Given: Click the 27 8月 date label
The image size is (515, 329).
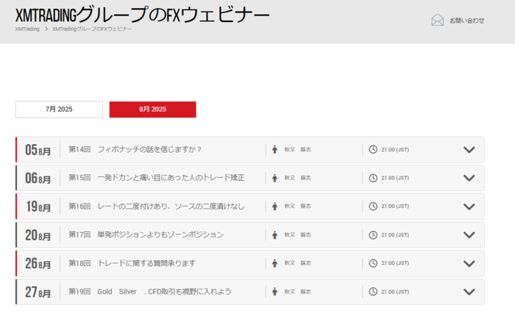Looking at the screenshot, I should coord(38,292).
